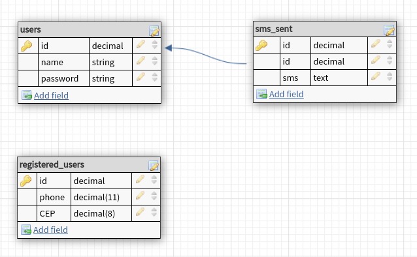Screen dimensions: 417x257
Task: Click the sms field name cell
Action: click(x=295, y=78)
